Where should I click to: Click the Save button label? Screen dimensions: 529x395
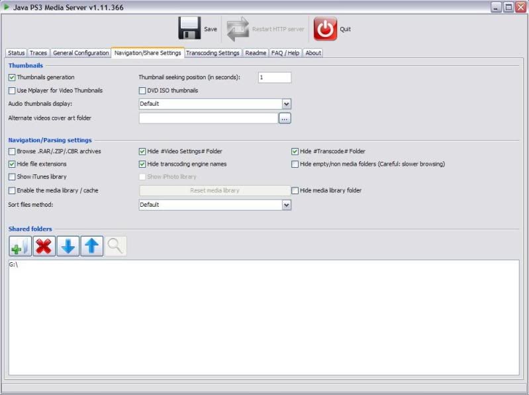211,29
